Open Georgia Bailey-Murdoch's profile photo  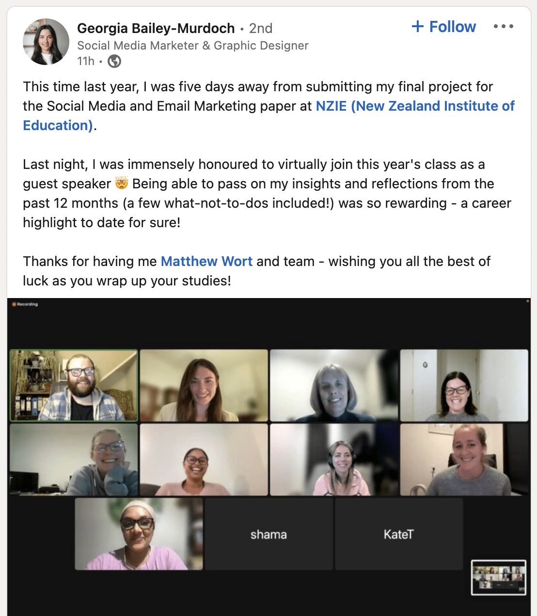pyautogui.click(x=46, y=42)
